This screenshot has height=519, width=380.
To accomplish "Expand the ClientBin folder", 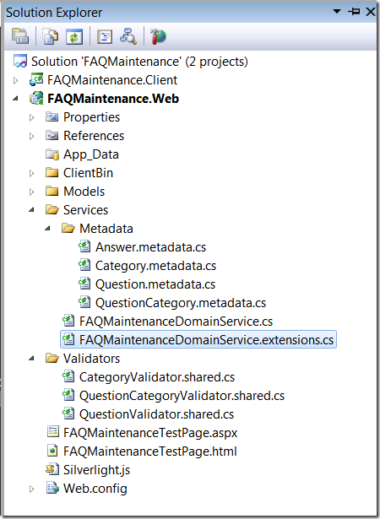I will [x=31, y=173].
